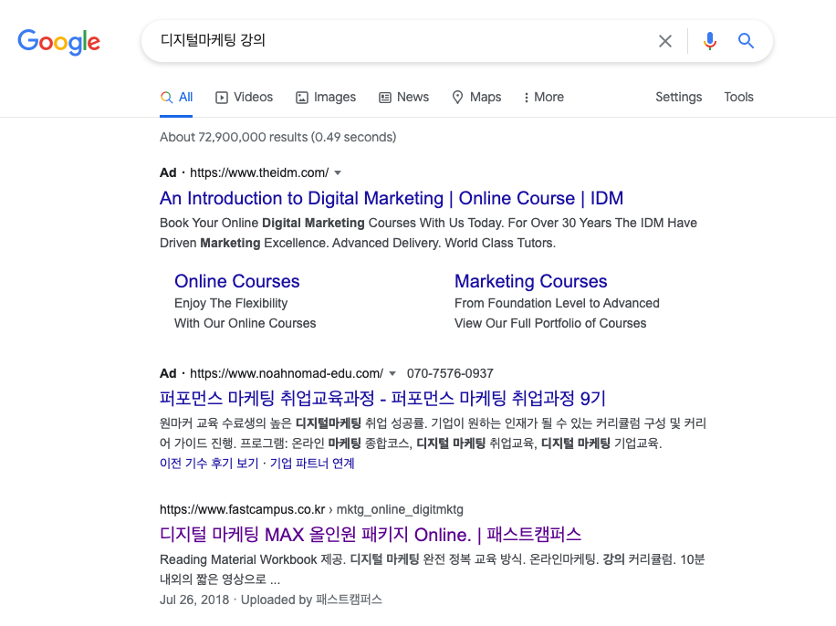This screenshot has height=626, width=836.
Task: Open the IDM Introduction to Digital Marketing ad
Action: (x=392, y=198)
